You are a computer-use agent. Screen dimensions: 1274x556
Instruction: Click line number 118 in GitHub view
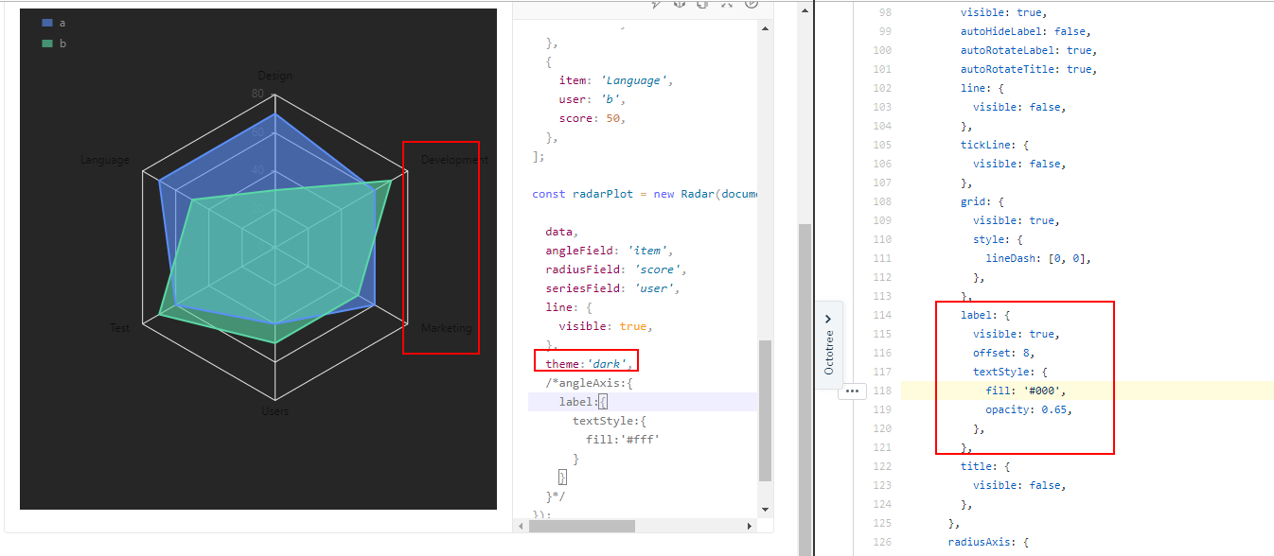[x=881, y=391]
